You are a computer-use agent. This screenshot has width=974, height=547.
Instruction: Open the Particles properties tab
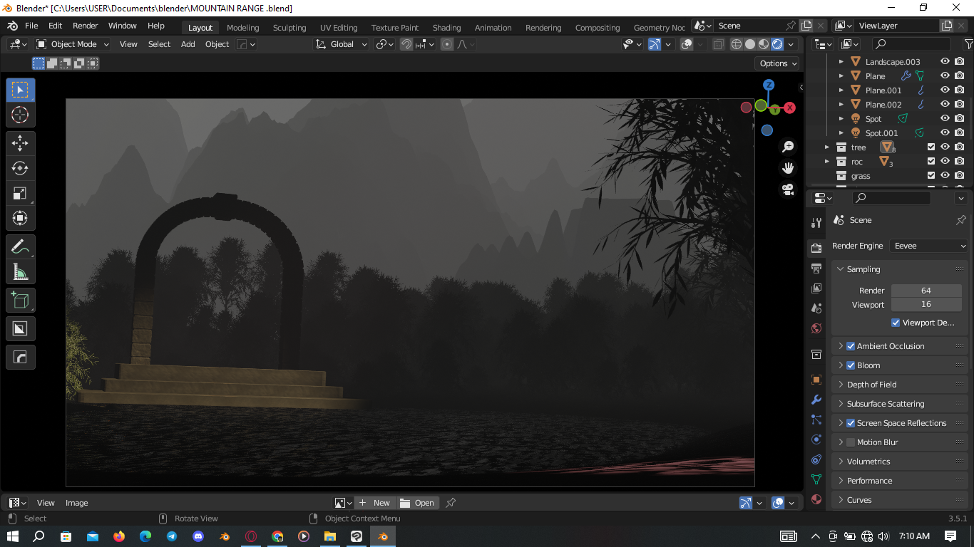[x=816, y=420]
